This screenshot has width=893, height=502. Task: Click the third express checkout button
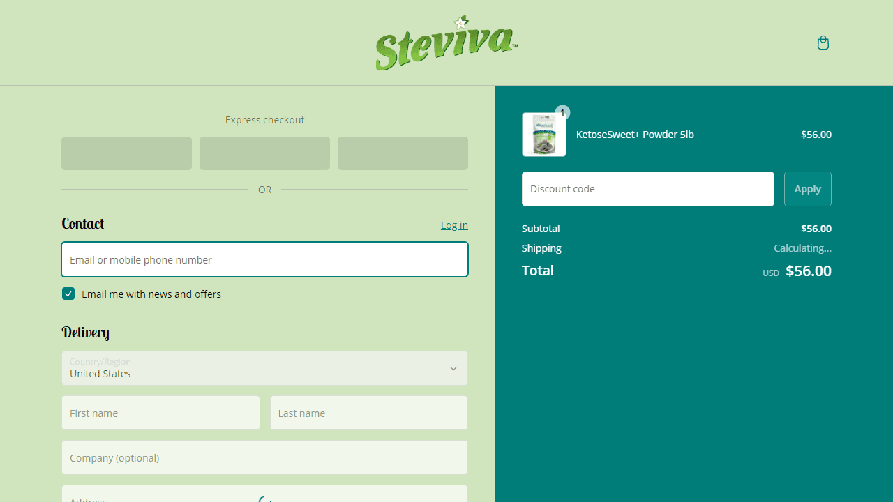tap(403, 153)
